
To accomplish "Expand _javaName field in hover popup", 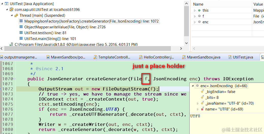I will pyautogui.click(x=198, y=103).
